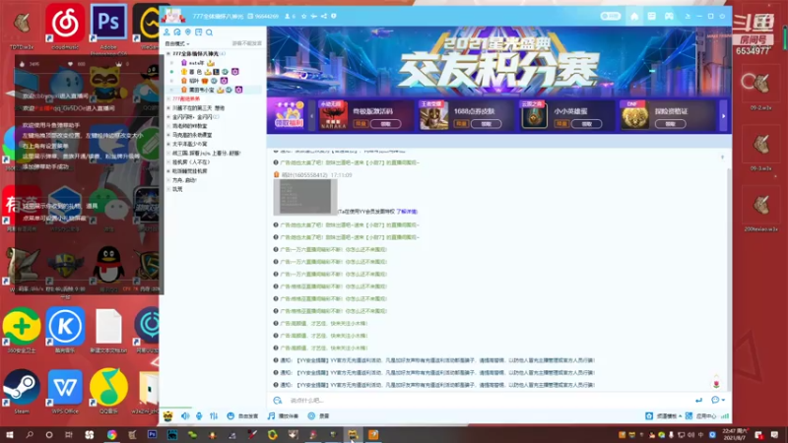Open the user profile icon in channel panel
Image resolution: width=788 pixels, height=443 pixels.
click(x=166, y=32)
